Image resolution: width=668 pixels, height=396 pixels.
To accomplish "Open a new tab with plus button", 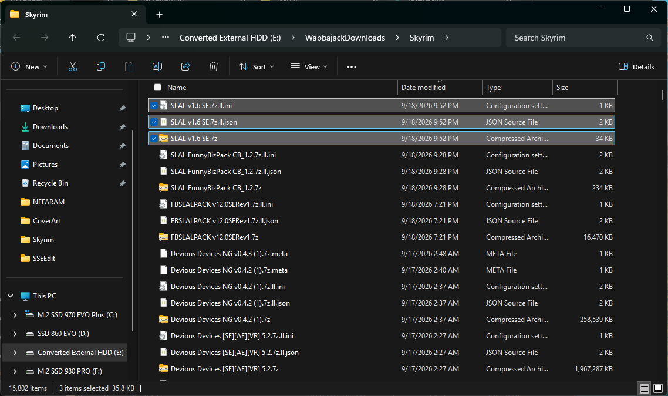I will tap(159, 15).
